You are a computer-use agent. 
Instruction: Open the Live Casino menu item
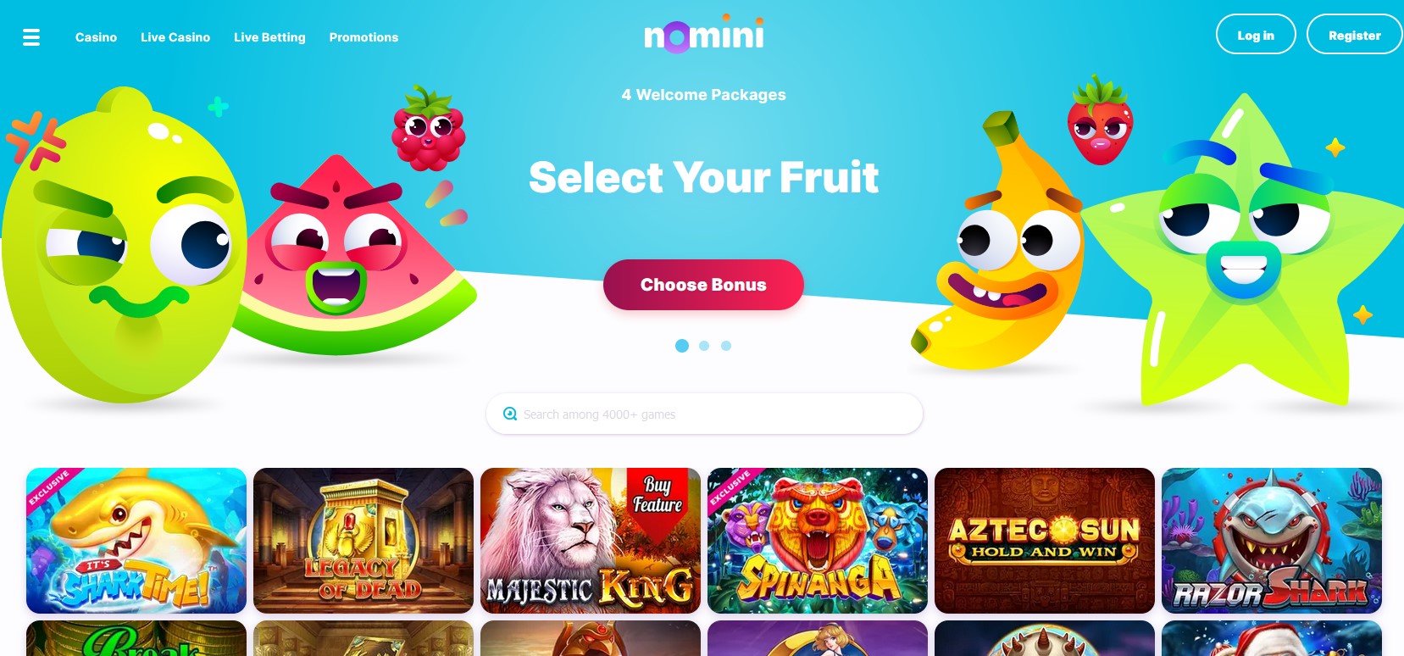pos(175,37)
